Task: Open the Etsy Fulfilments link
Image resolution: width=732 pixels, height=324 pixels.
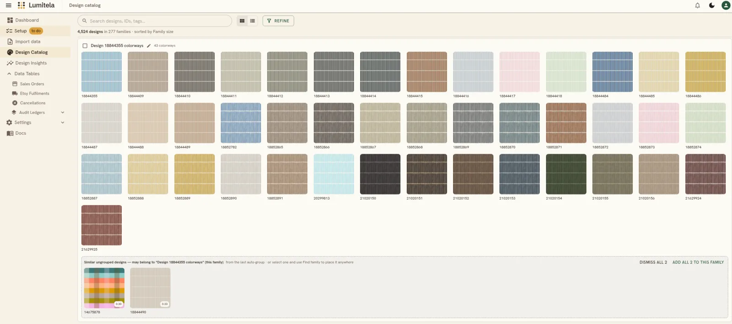Action: 35,93
